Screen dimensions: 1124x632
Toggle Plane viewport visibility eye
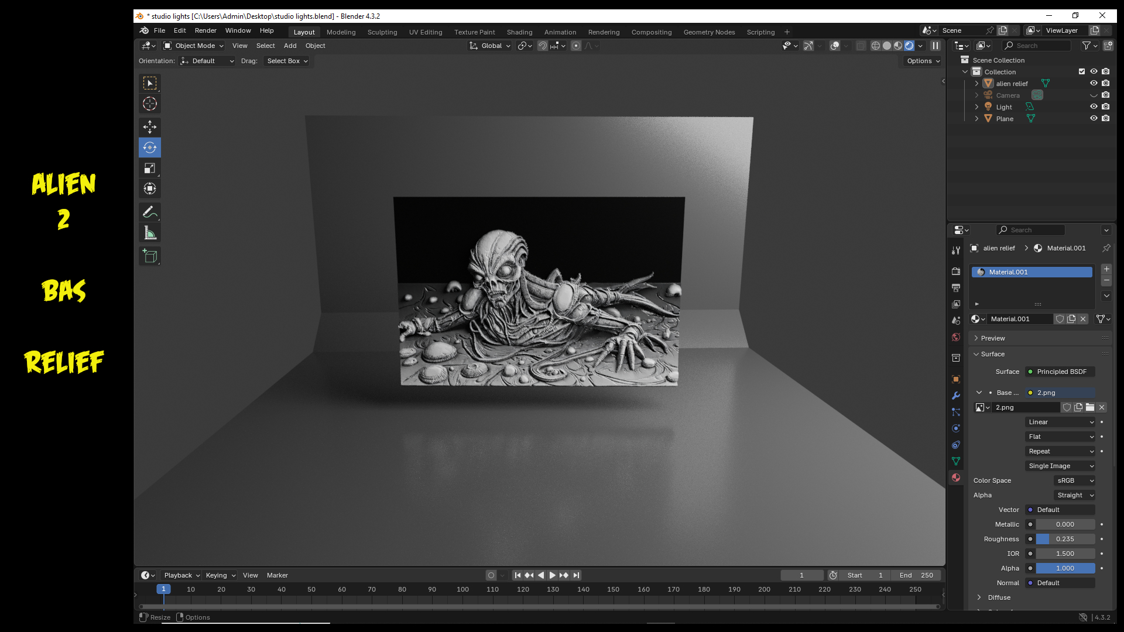click(x=1094, y=118)
